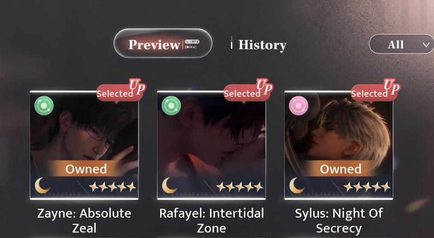The height and width of the screenshot is (238, 434).
Task: Click the five-star rating on Rafayel's card
Action: (240, 187)
